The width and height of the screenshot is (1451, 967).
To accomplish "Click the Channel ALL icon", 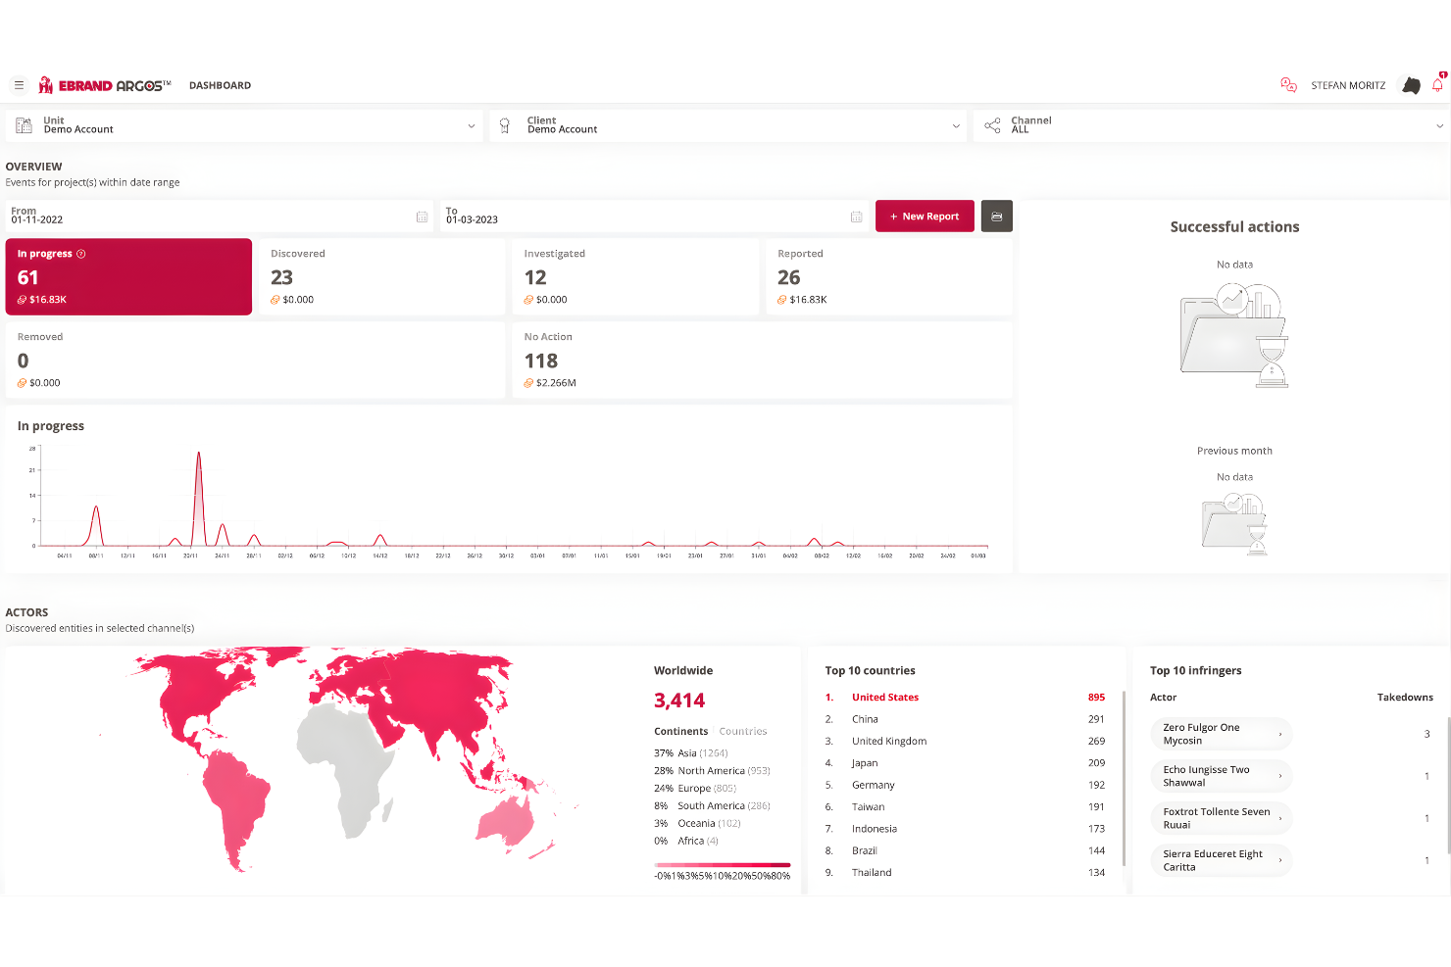I will [994, 124].
